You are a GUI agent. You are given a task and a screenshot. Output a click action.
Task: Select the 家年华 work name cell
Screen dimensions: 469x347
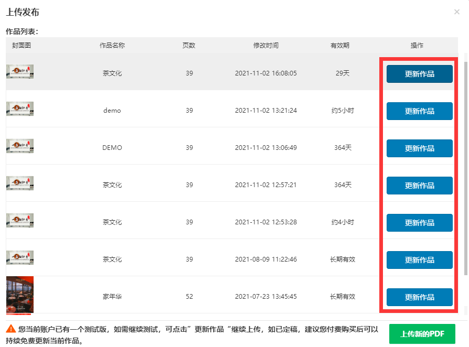tap(112, 297)
